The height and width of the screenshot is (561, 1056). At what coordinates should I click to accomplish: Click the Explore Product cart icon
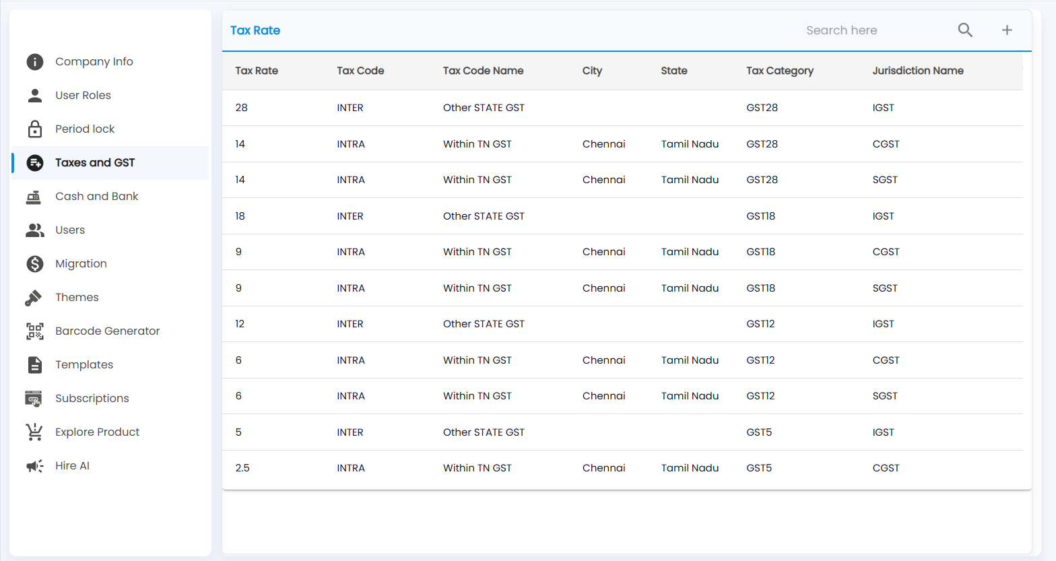(34, 432)
